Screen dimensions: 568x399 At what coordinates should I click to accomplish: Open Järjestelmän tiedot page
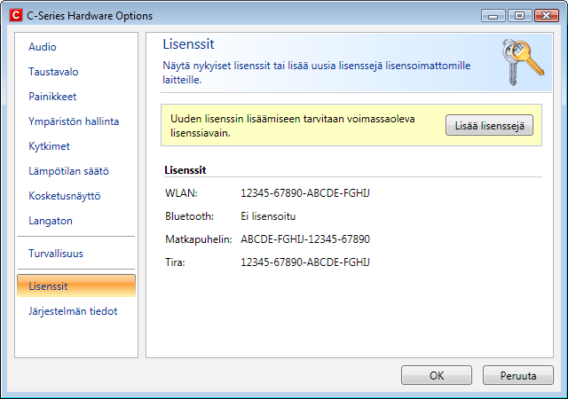click(73, 311)
